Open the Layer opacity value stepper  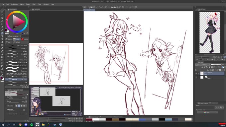point(225,65)
